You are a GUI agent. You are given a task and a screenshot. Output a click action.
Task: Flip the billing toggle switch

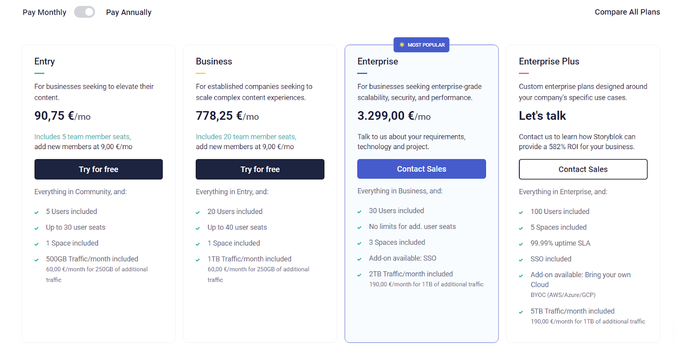[84, 12]
